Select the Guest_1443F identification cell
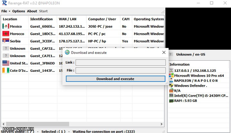Screen dimensions: 231x133 tap(42, 71)
